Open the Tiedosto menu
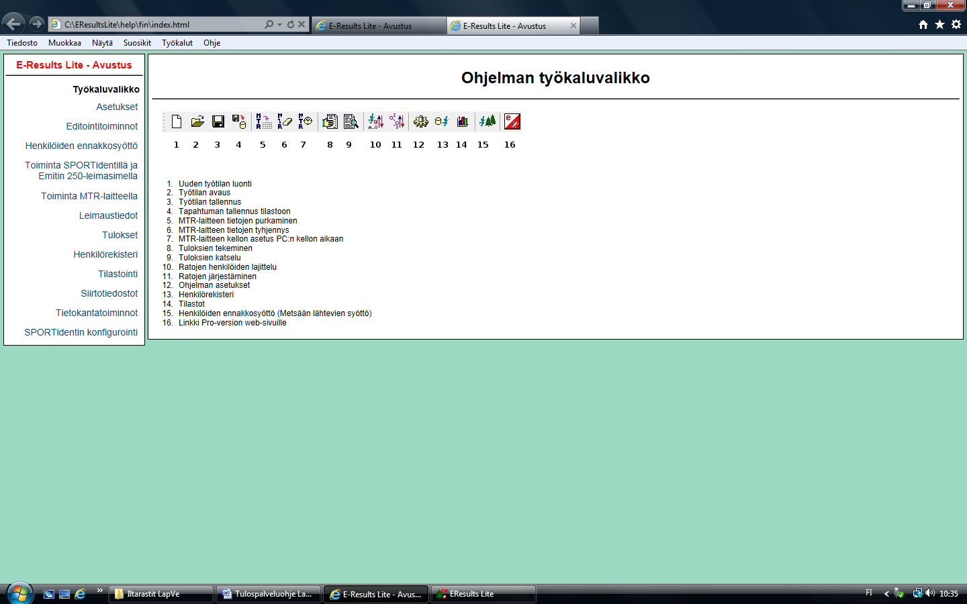 click(x=22, y=43)
